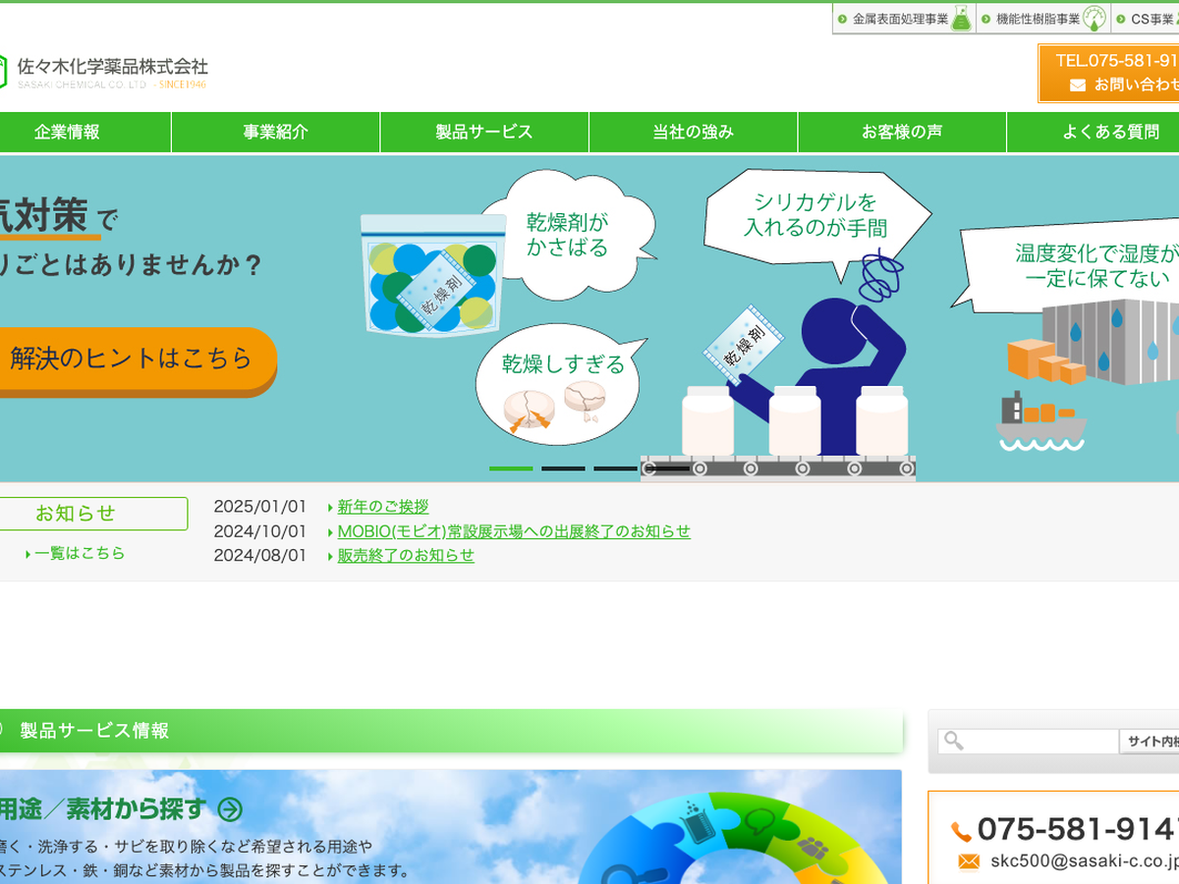
Task: Click the gauge icon beside 機能性樹脂事業
Action: [x=1095, y=19]
